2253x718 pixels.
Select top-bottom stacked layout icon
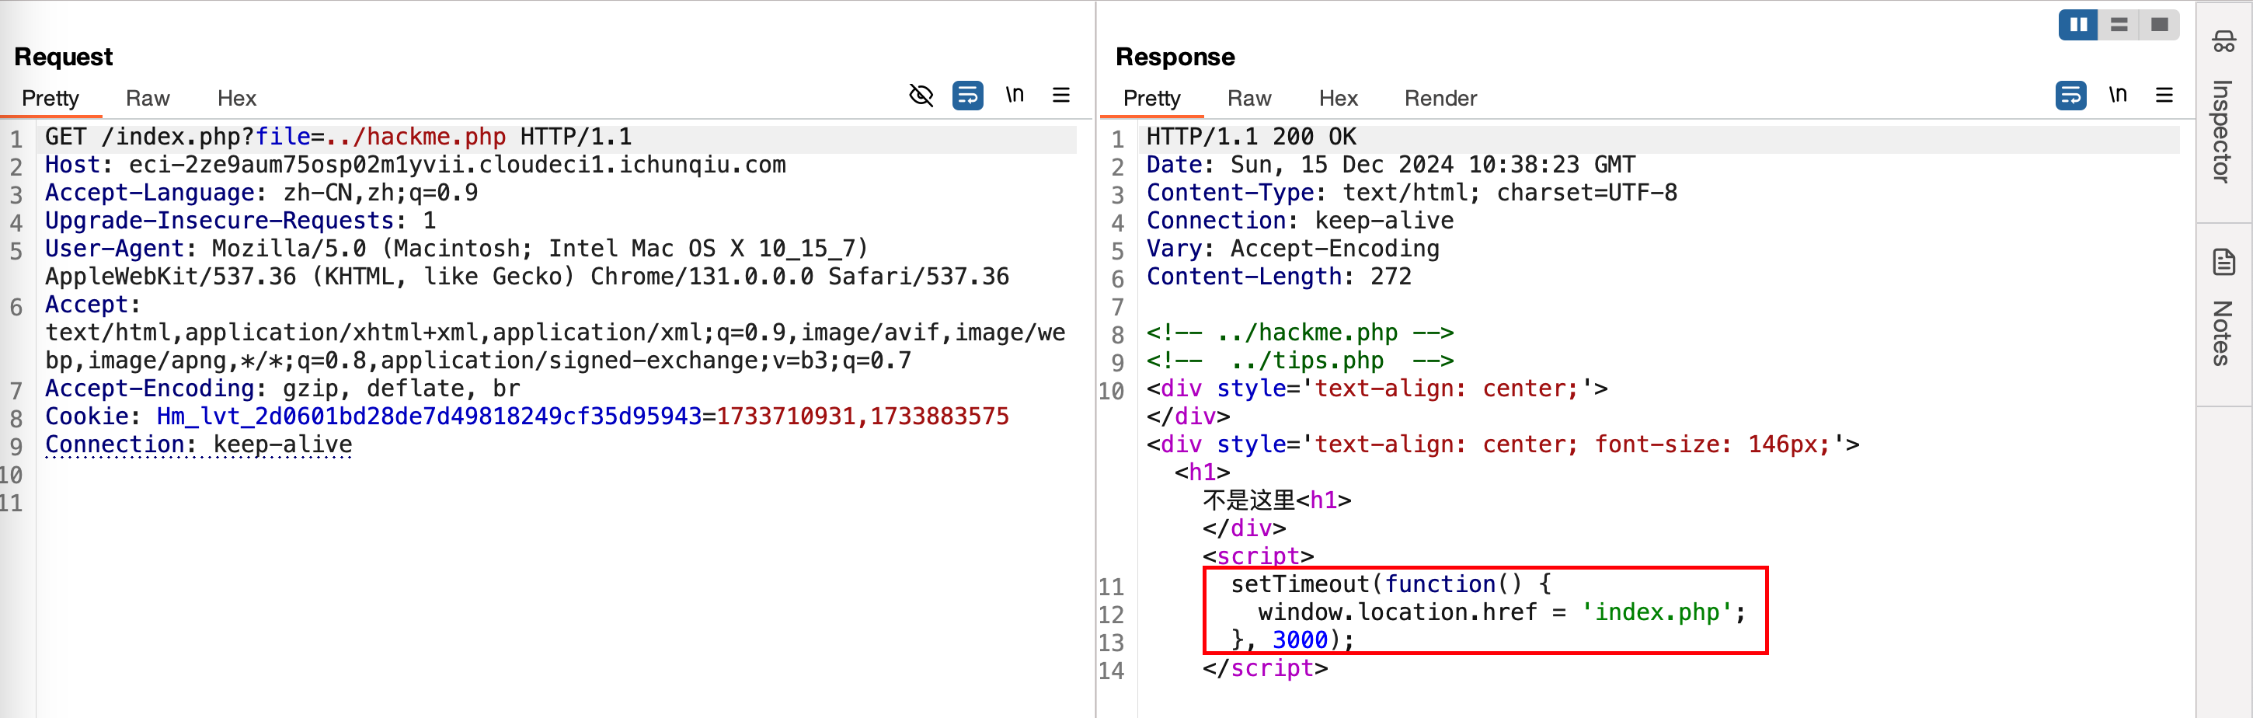point(2119,25)
